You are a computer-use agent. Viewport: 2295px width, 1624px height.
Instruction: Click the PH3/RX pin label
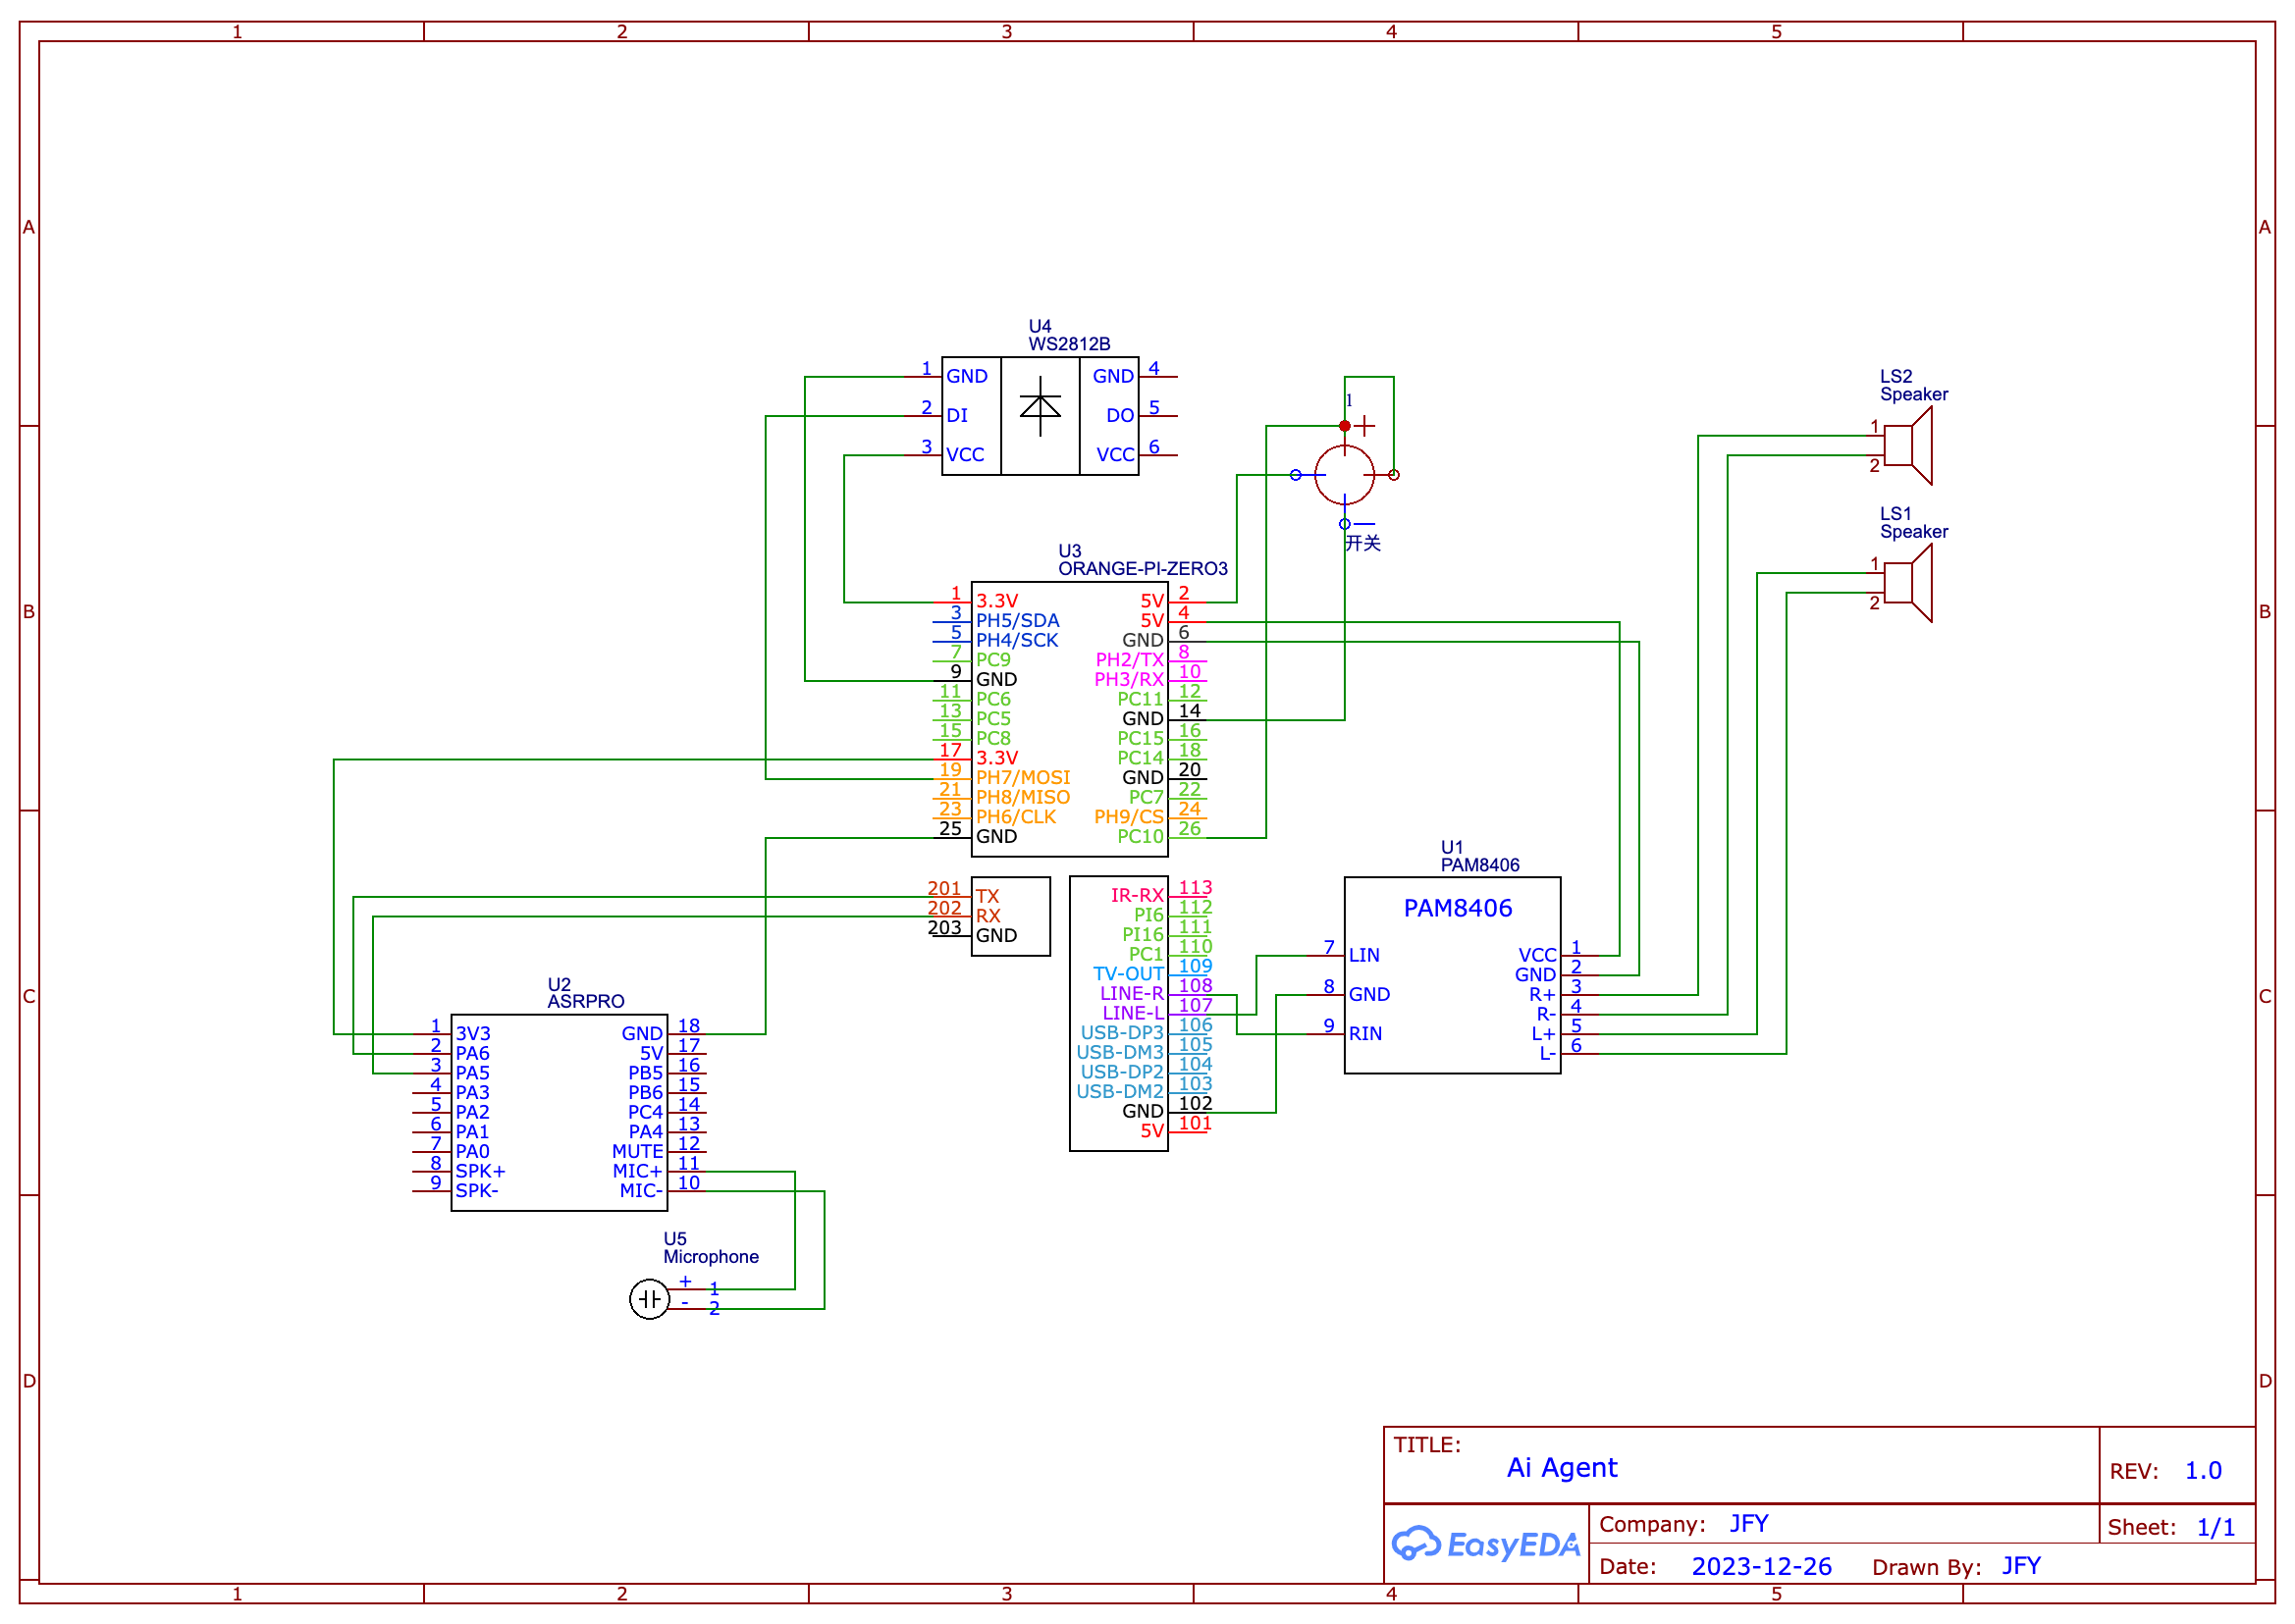pos(1129,680)
